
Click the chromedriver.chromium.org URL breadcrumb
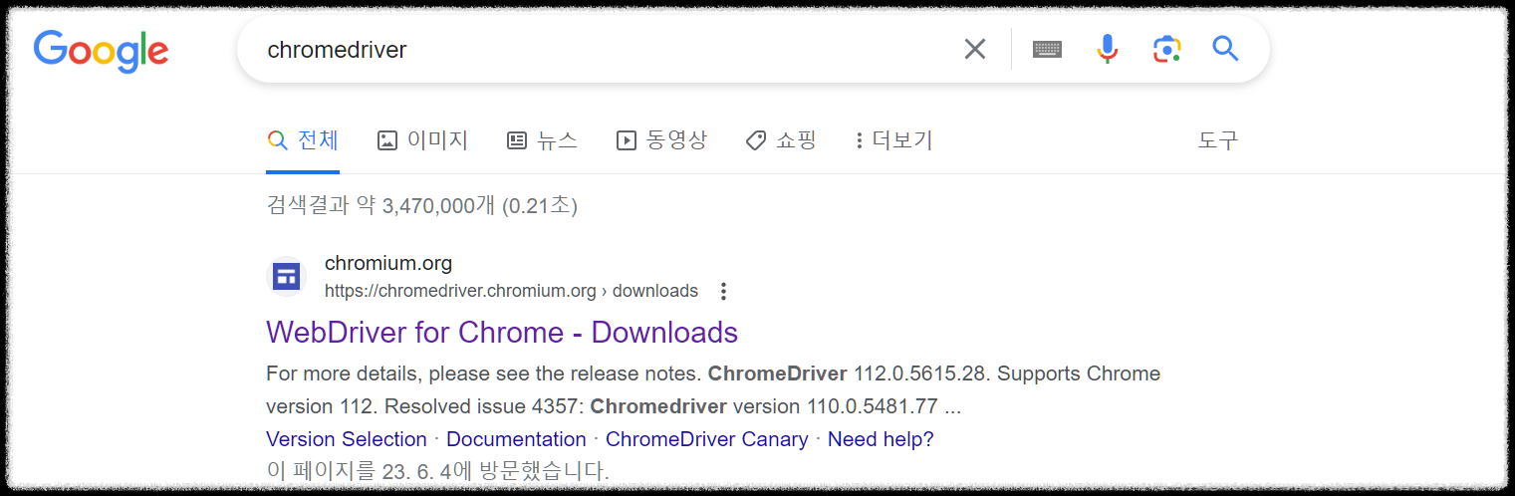pos(511,291)
